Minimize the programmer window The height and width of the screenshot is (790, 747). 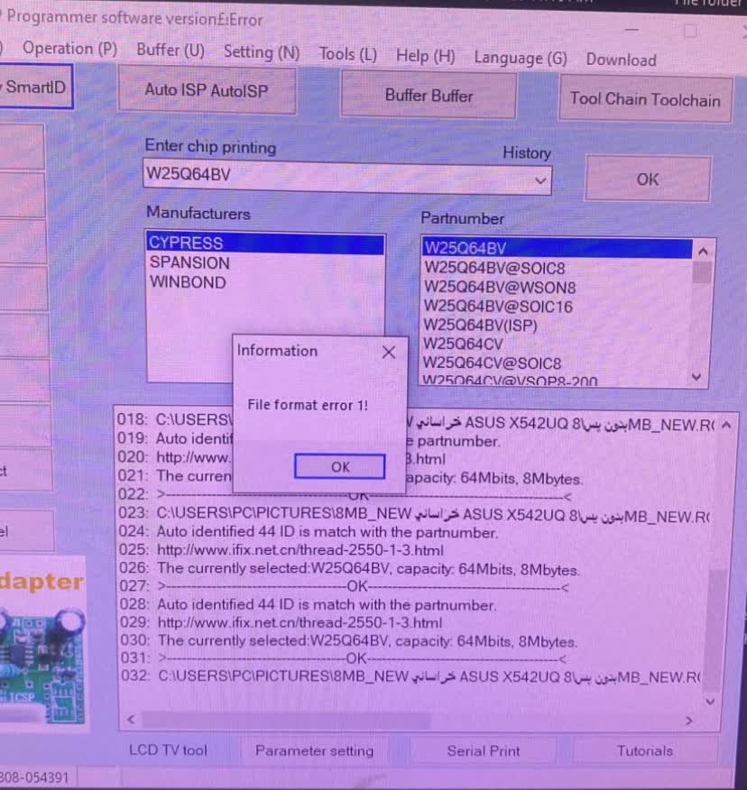coord(632,30)
